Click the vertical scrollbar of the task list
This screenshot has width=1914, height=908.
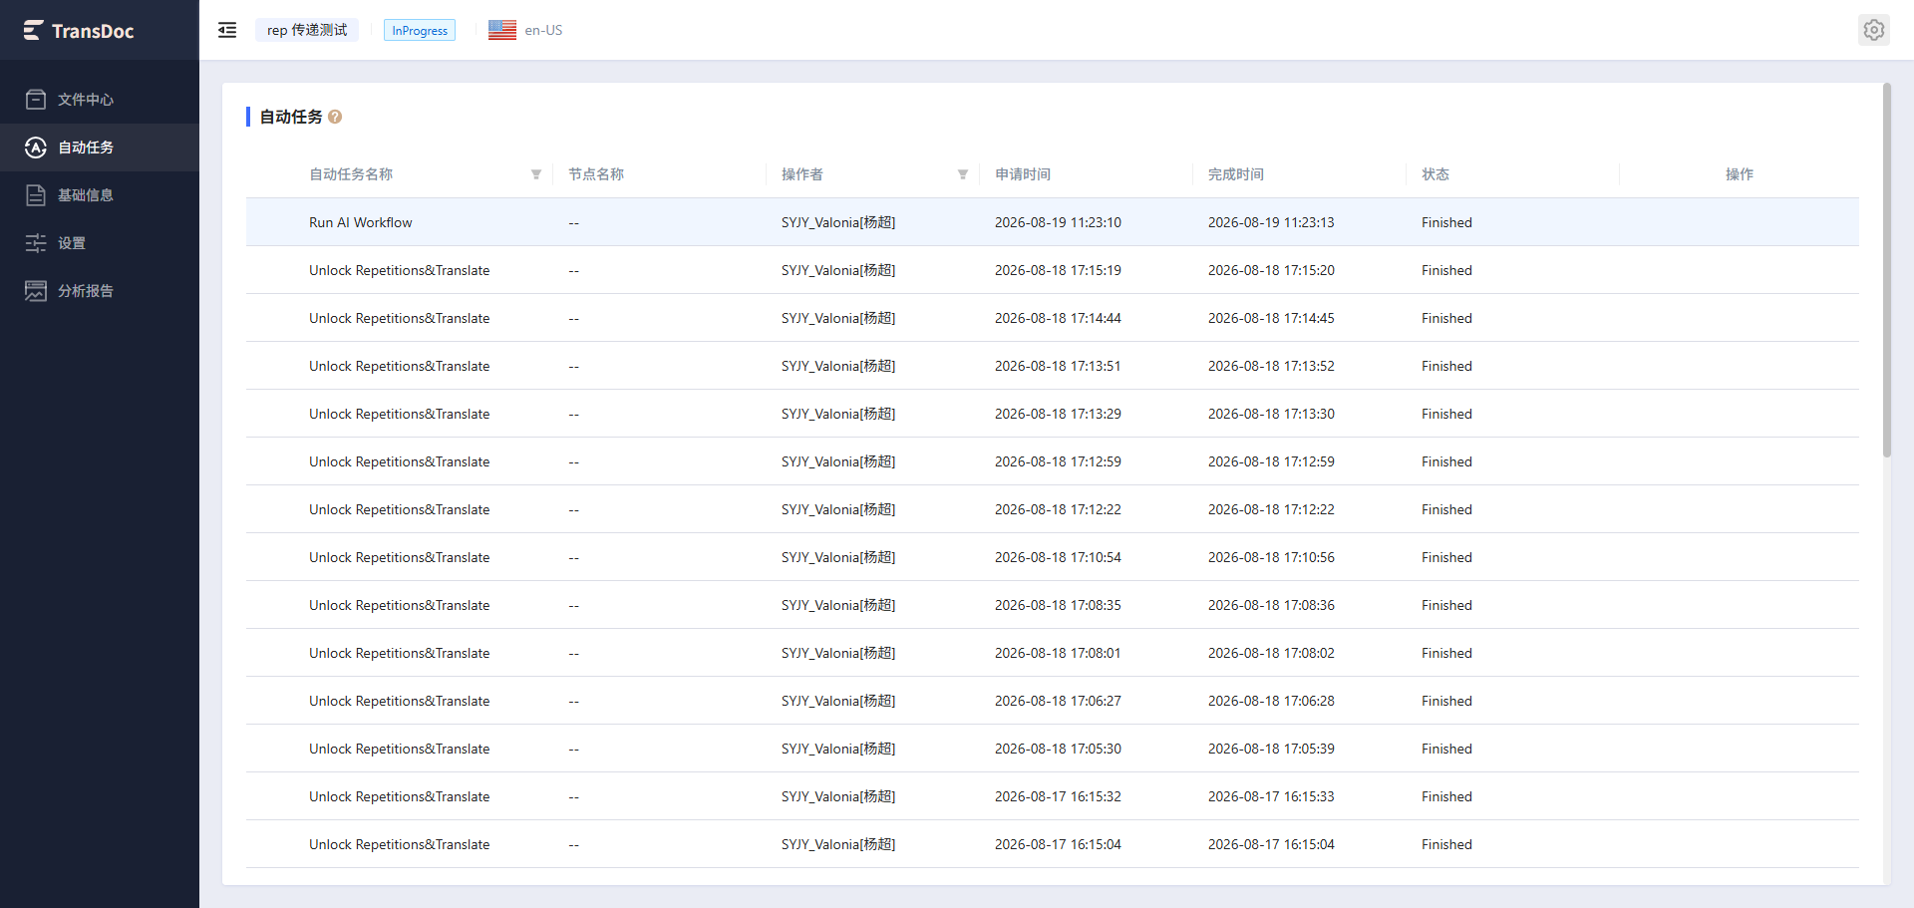pos(1886,270)
